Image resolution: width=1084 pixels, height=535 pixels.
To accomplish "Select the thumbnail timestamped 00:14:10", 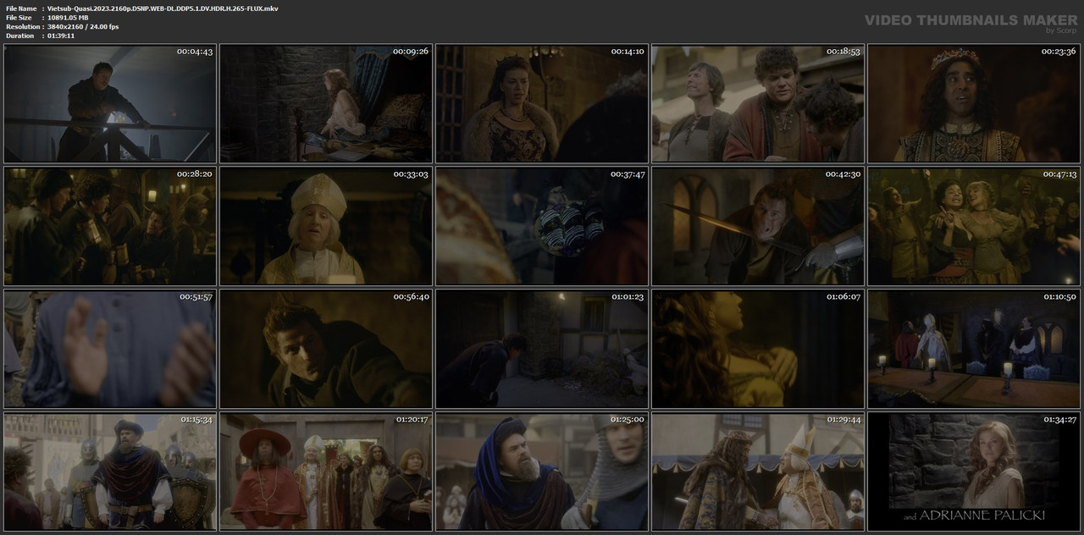I will pyautogui.click(x=542, y=103).
